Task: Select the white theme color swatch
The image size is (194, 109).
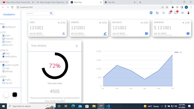Action: coord(6,95)
